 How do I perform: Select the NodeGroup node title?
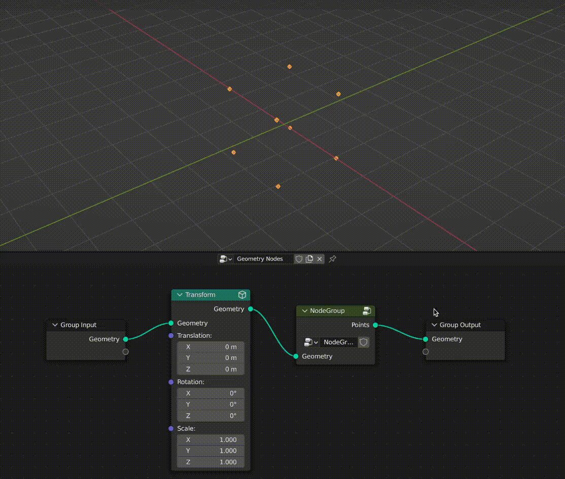click(x=327, y=311)
